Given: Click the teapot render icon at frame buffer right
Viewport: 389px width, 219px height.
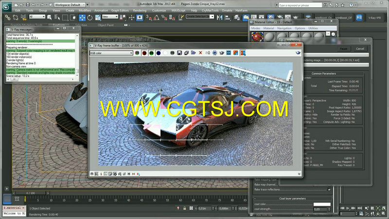Looking at the screenshot, I should [x=298, y=53].
